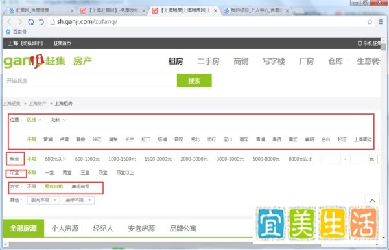
Task: Click the address bar showing sh.ganji.com/zufang/
Action: pyautogui.click(x=206, y=22)
